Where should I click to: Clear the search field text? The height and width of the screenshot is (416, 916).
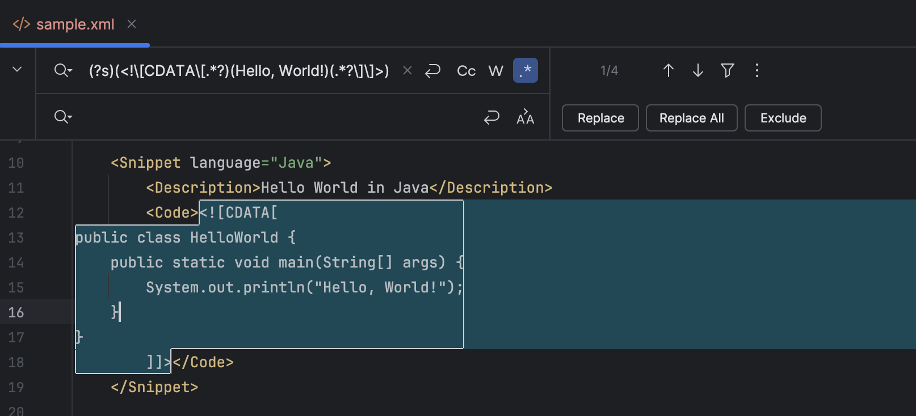[x=407, y=71]
